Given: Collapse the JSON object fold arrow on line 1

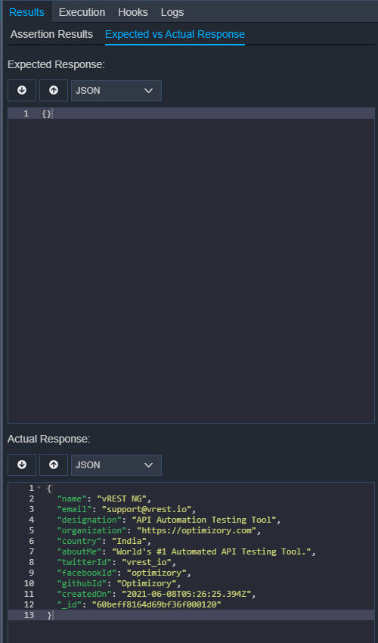Looking at the screenshot, I should (x=39, y=488).
